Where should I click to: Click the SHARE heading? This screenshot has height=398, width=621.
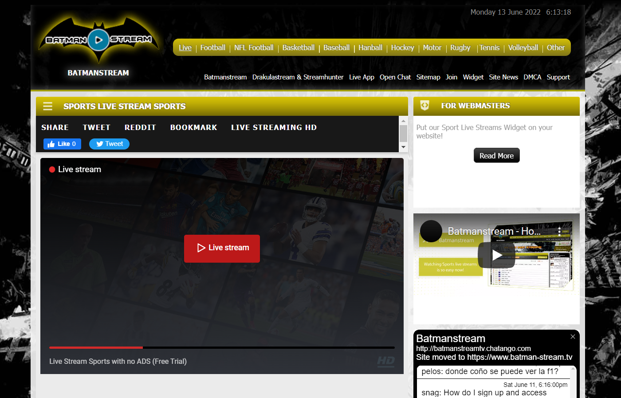pos(55,127)
